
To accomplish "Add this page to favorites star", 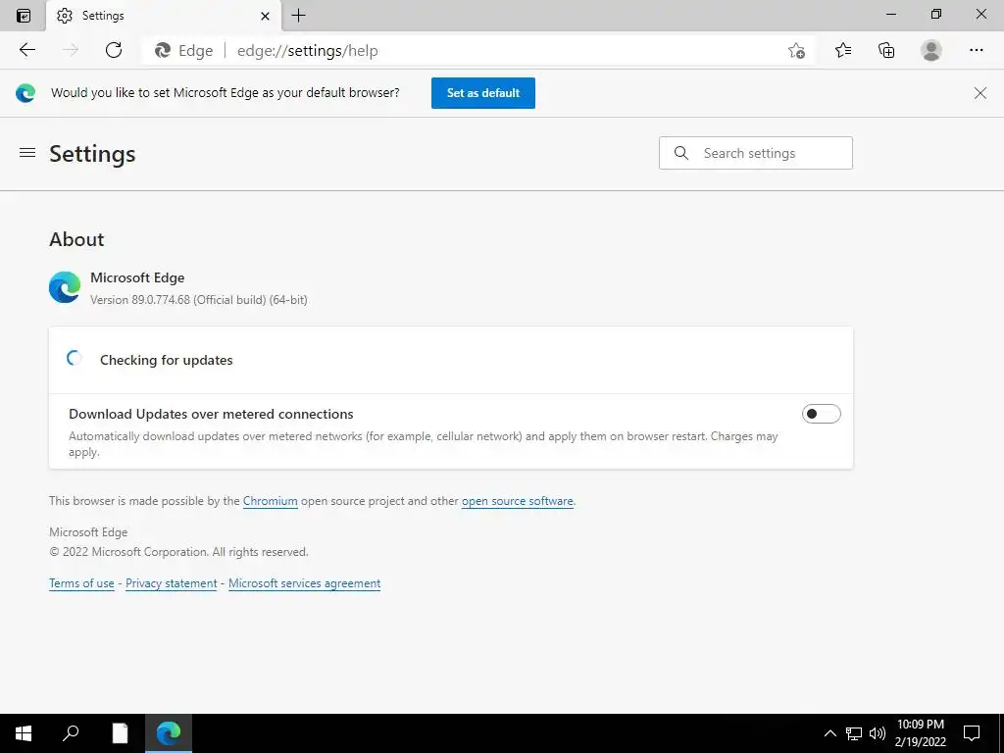I will [796, 51].
